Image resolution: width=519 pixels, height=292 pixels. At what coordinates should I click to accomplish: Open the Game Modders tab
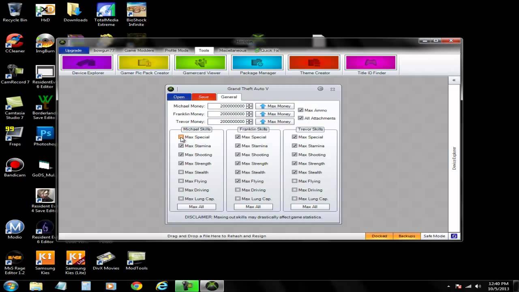[x=139, y=51]
